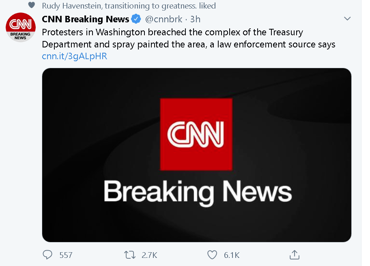This screenshot has width=370, height=266.
Task: Open the CNN Breaking News image card
Action: pyautogui.click(x=196, y=155)
